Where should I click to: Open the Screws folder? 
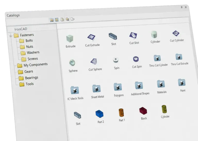(x=30, y=59)
